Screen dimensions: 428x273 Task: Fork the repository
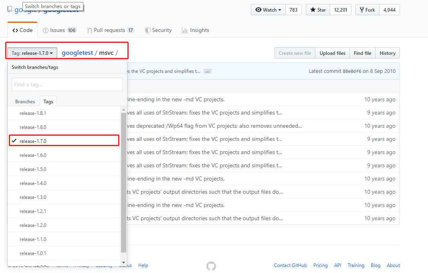click(367, 10)
